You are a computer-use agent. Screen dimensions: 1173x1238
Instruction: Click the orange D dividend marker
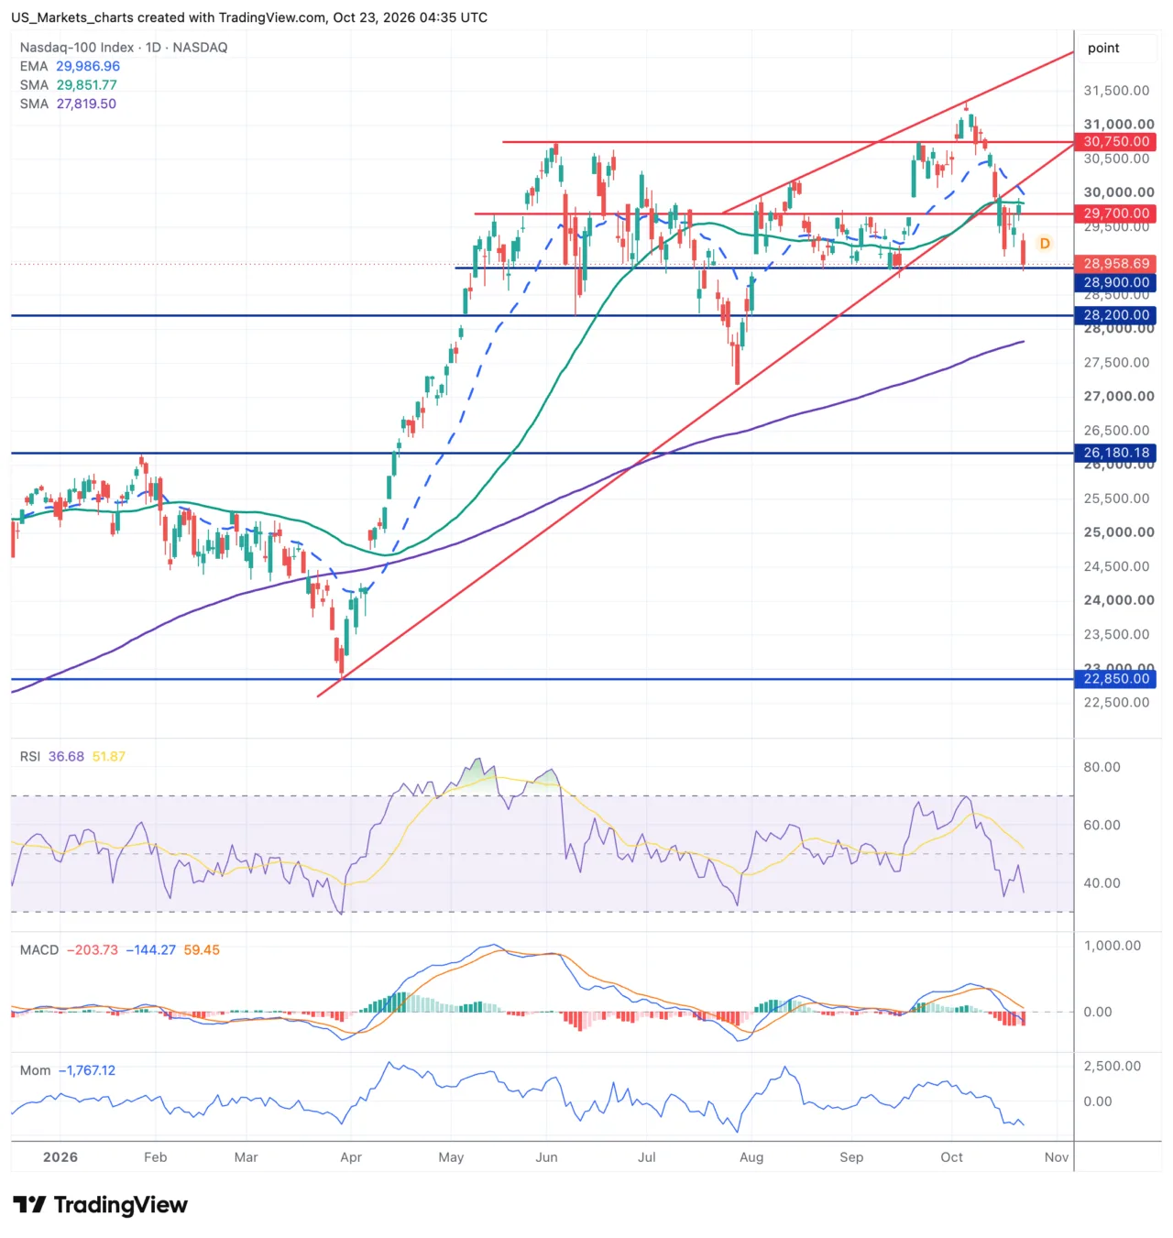[x=1045, y=244]
